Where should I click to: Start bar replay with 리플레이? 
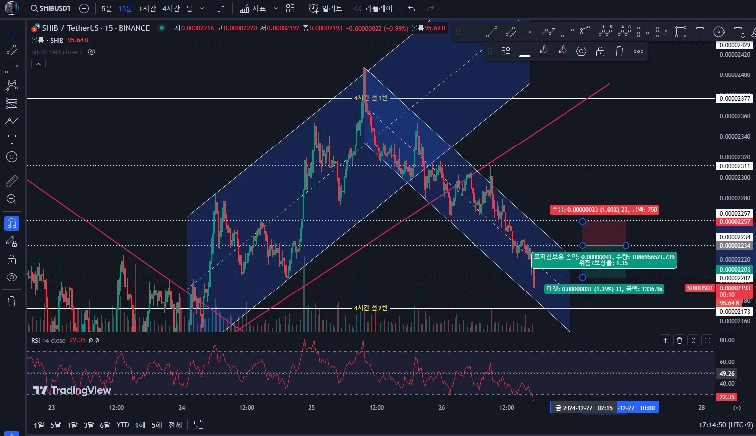click(373, 8)
